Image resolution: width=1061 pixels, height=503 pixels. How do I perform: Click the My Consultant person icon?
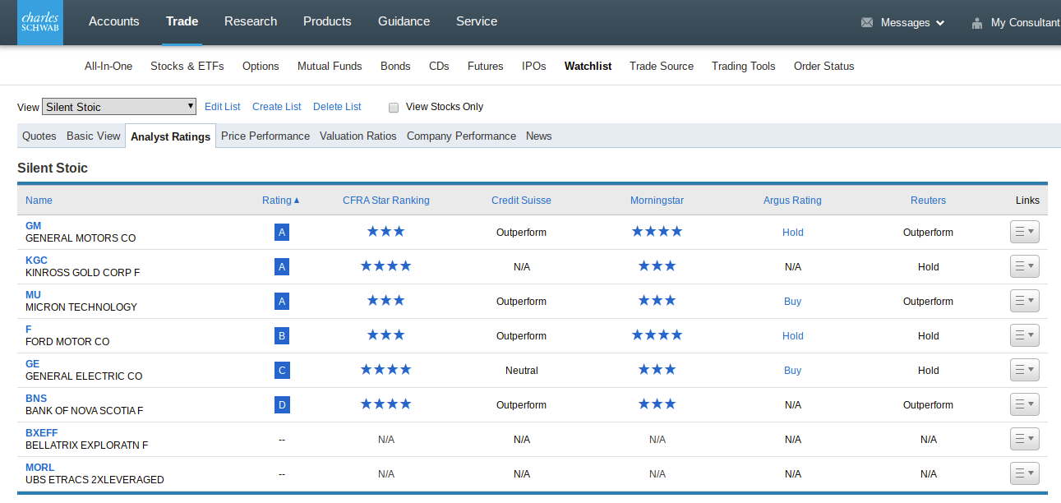977,23
